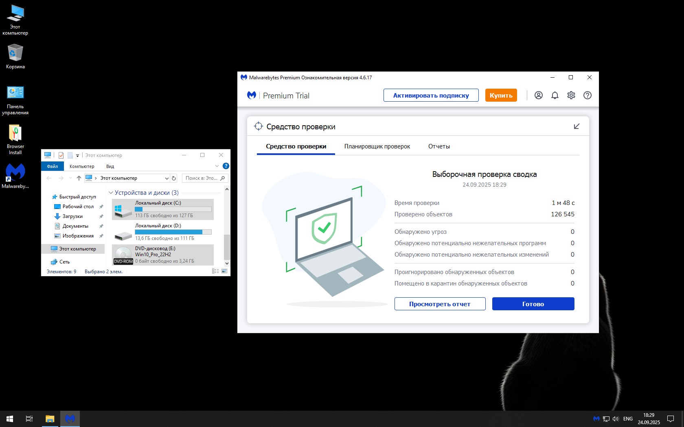This screenshot has height=427, width=684.
Task: Click the Активировать подписку button
Action: pyautogui.click(x=431, y=95)
